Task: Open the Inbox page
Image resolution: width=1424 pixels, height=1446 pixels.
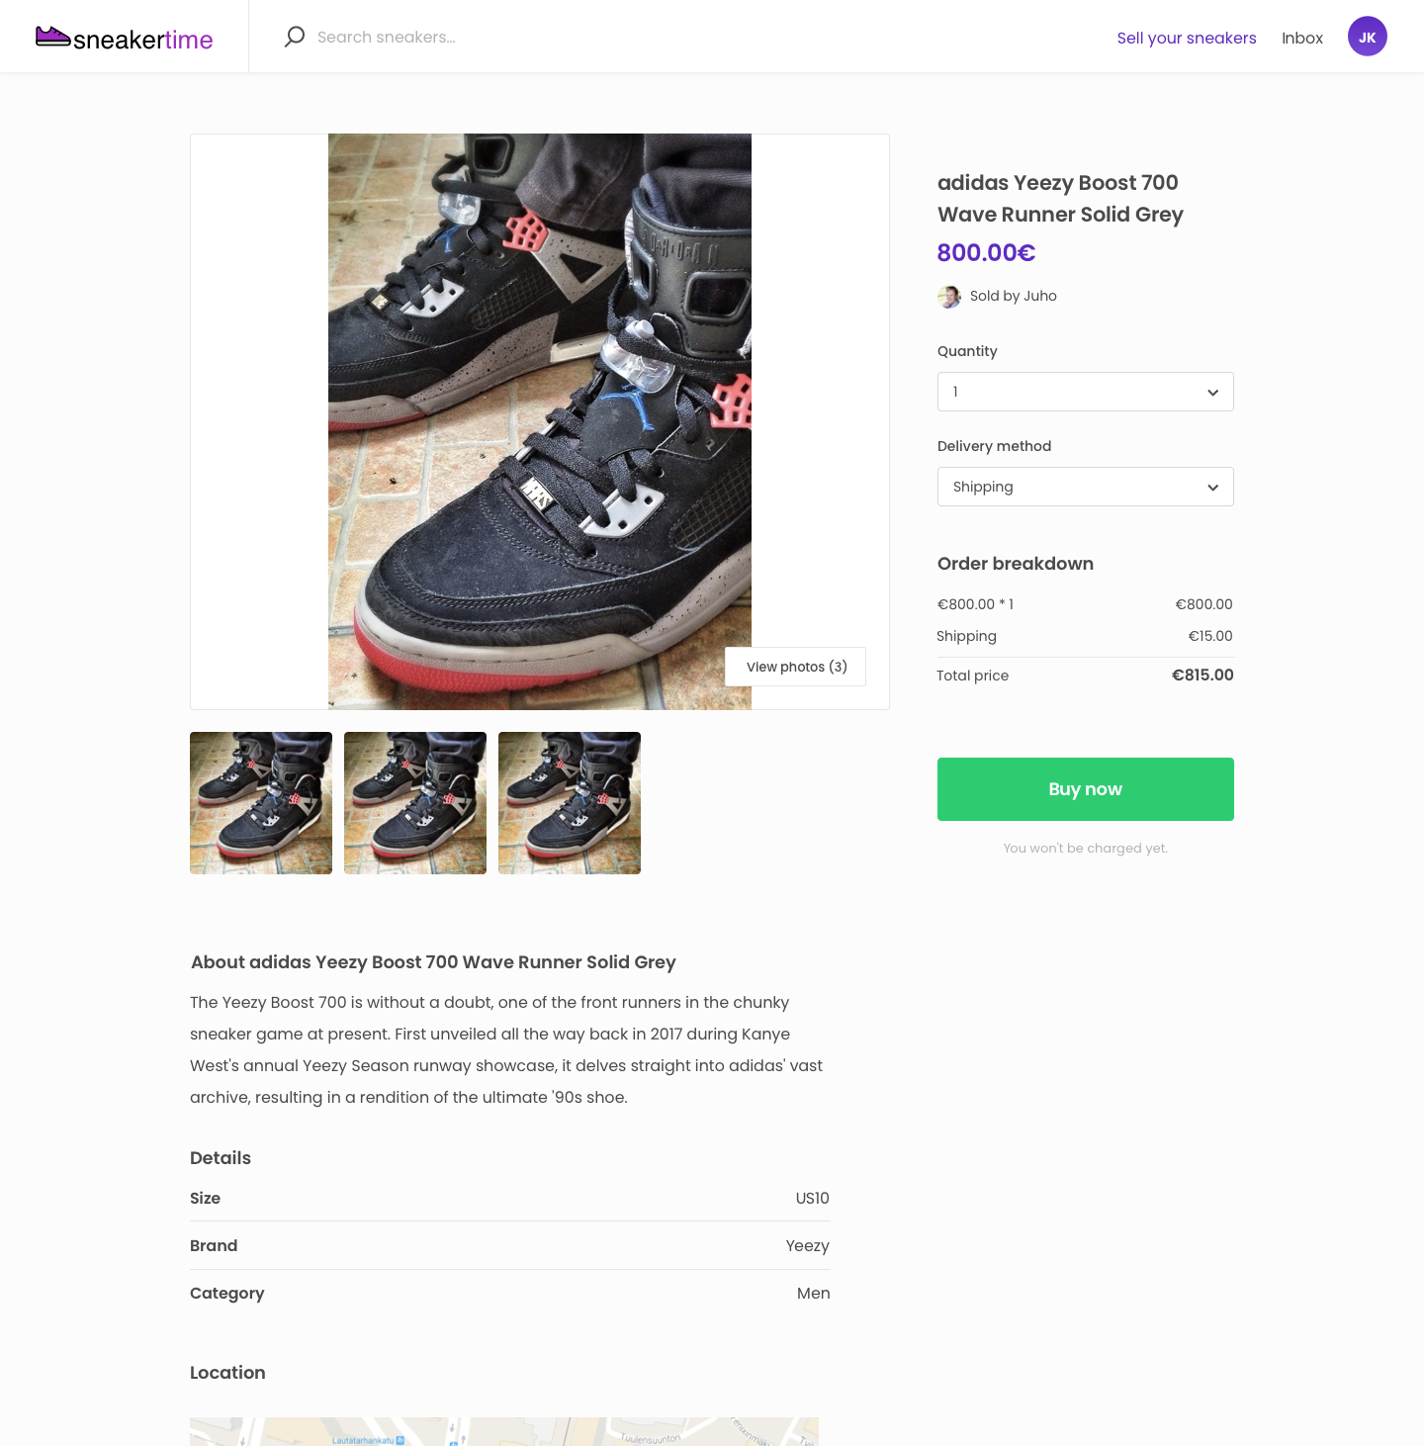Action: (1302, 39)
